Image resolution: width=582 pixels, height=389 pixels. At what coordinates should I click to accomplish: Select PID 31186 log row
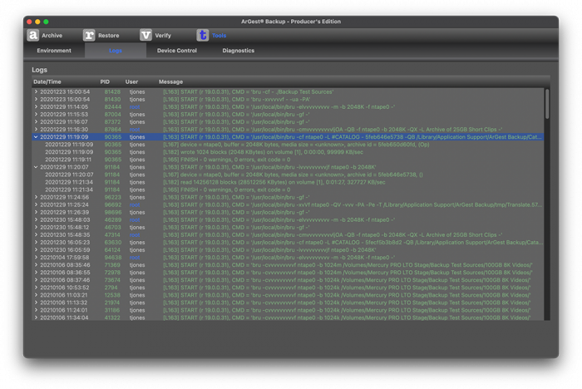288,310
